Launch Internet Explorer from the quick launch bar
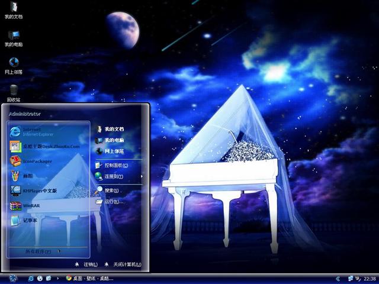Image resolution: width=379 pixels, height=284 pixels. (x=31, y=279)
